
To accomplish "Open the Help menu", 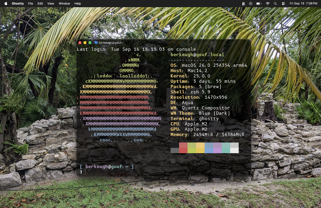I will pyautogui.click(x=78, y=3).
